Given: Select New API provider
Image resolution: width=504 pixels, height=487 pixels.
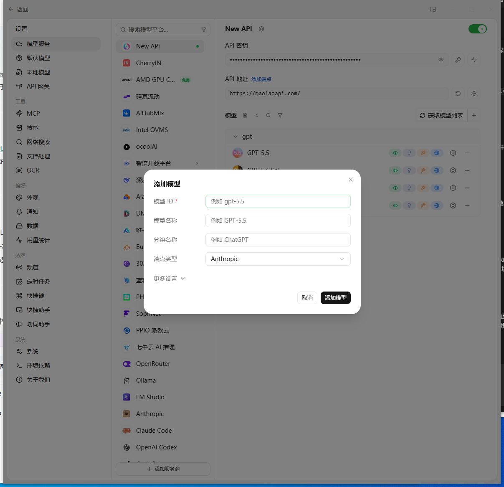Looking at the screenshot, I should [x=160, y=46].
